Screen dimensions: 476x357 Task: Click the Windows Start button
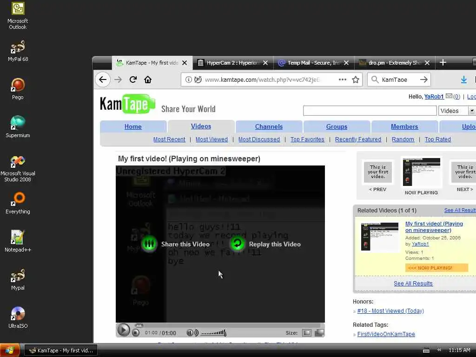click(x=10, y=350)
